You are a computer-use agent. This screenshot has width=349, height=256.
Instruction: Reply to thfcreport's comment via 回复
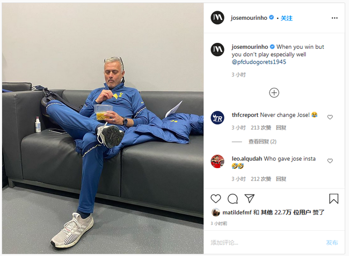[x=281, y=127]
